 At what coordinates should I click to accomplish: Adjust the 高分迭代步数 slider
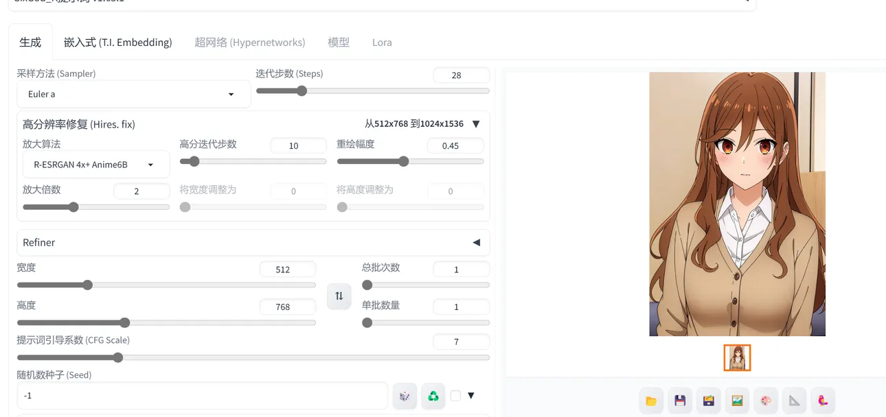coord(253,161)
